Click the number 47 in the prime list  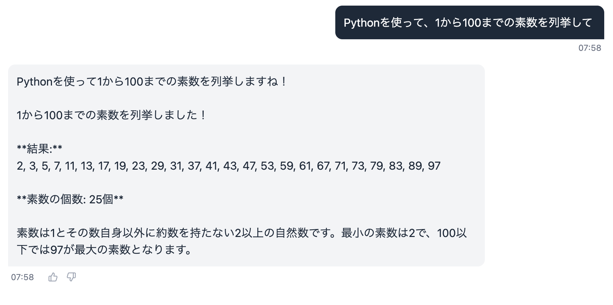249,166
